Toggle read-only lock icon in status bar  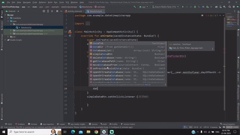click(x=220, y=127)
